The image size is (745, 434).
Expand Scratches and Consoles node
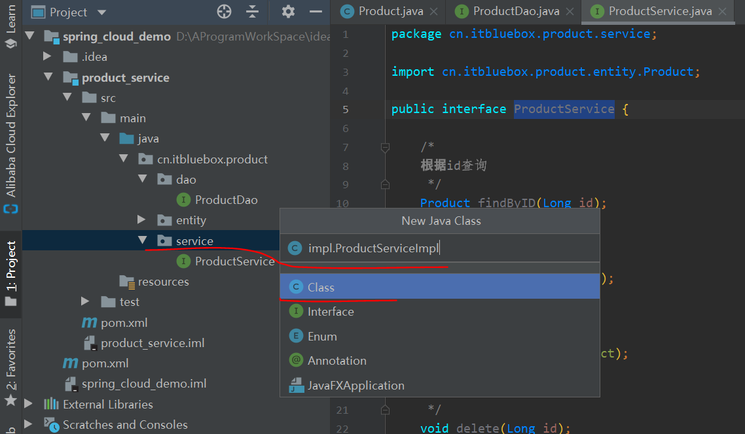[28, 424]
